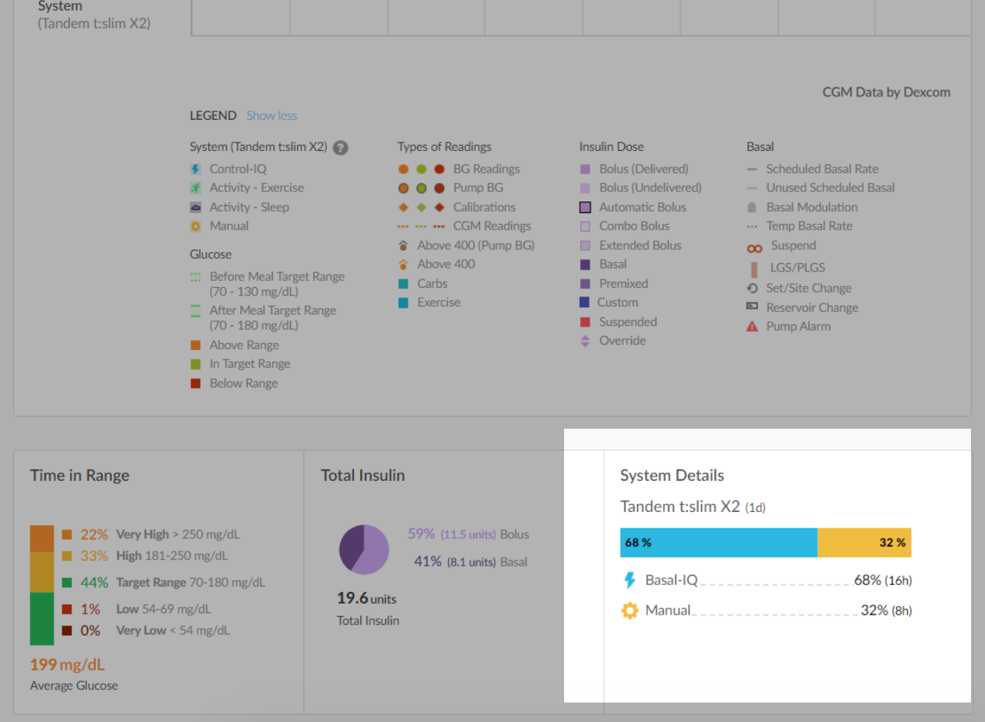Click the Basal-IQ lightning icon in System Details
The image size is (985, 722).
tap(630, 580)
